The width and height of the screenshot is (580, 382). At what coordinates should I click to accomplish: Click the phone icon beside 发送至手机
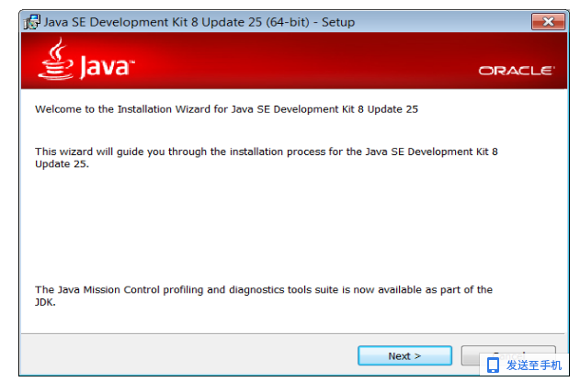[493, 365]
